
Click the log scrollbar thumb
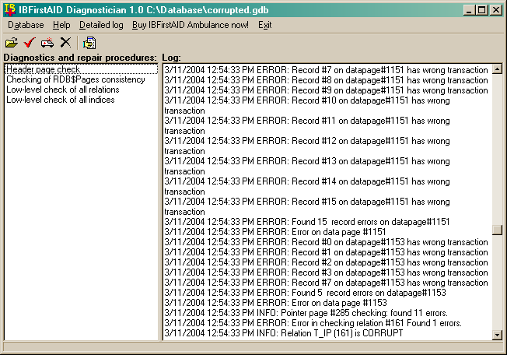coord(497,230)
